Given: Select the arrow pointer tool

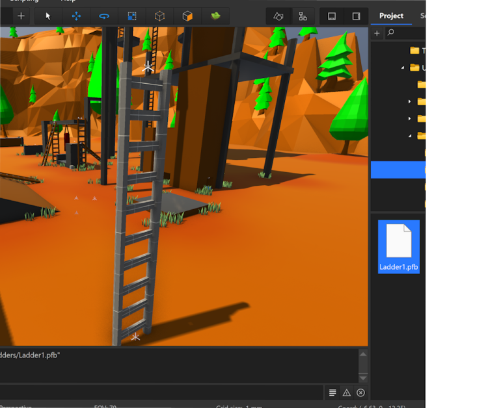Looking at the screenshot, I should click(48, 16).
